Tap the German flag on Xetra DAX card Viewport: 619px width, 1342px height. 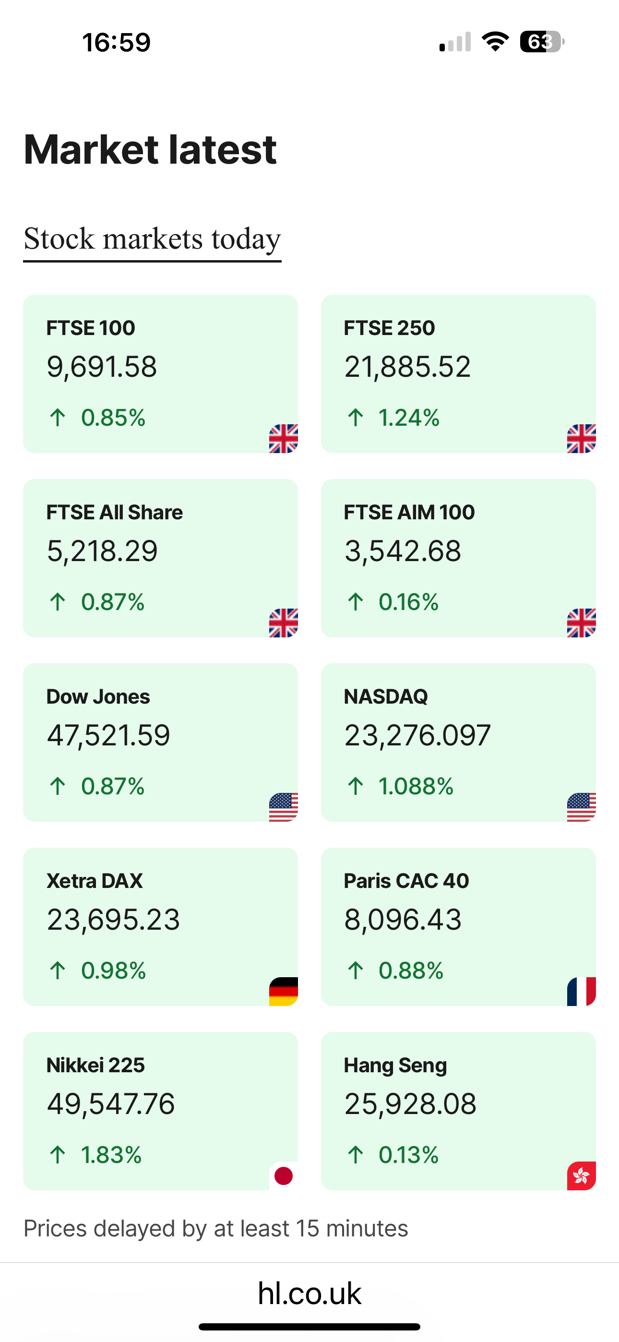point(283,992)
